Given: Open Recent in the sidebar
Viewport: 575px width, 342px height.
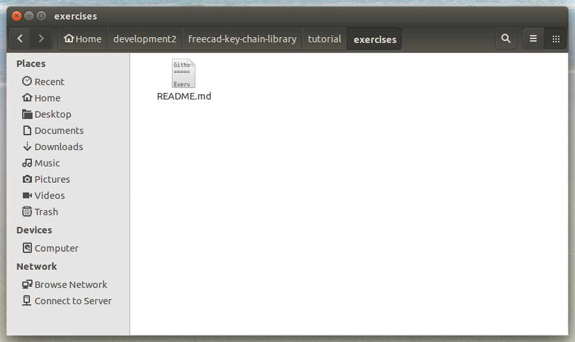Looking at the screenshot, I should point(68,82).
